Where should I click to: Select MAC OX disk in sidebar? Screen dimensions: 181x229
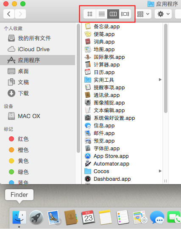(38, 116)
